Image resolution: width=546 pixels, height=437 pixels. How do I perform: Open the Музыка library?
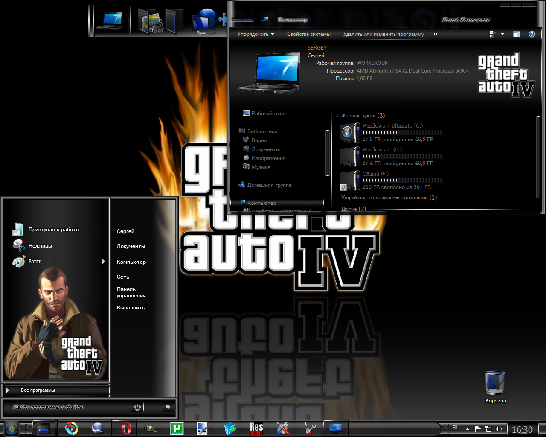click(256, 167)
